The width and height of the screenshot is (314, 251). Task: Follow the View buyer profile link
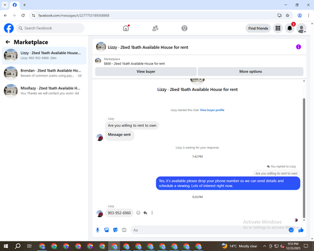coord(212,110)
